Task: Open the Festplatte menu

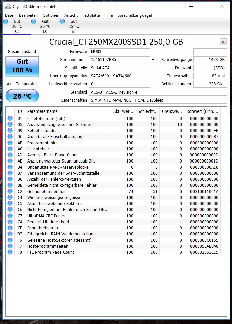Action: [91, 15]
